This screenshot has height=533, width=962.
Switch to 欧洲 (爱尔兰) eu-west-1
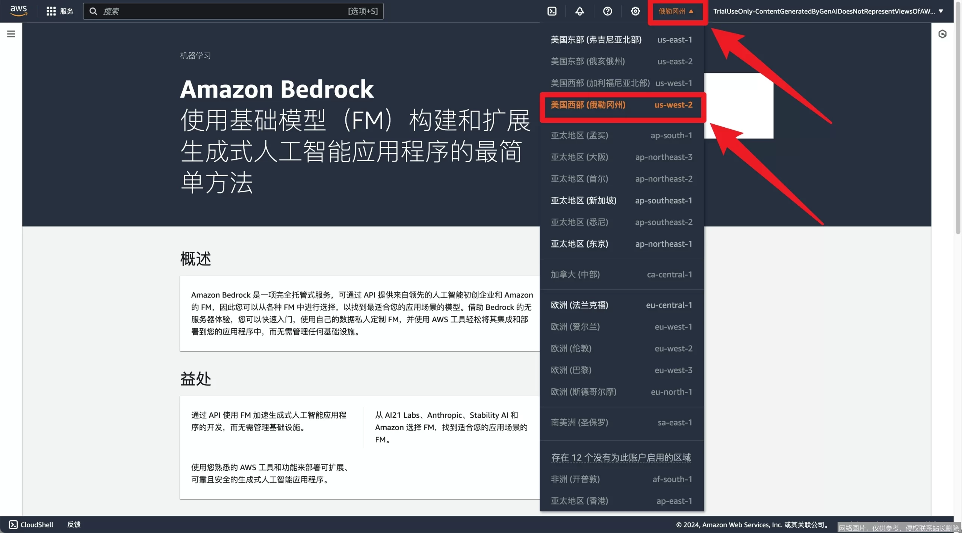pyautogui.click(x=622, y=327)
